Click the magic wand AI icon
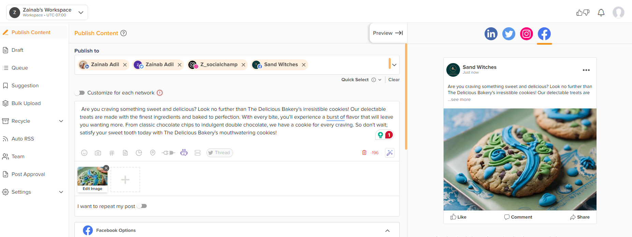 click(389, 153)
